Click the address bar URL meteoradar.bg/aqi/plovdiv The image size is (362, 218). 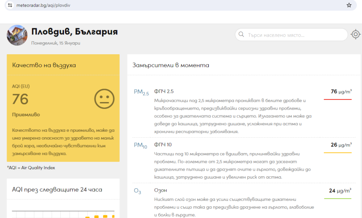[x=43, y=5]
